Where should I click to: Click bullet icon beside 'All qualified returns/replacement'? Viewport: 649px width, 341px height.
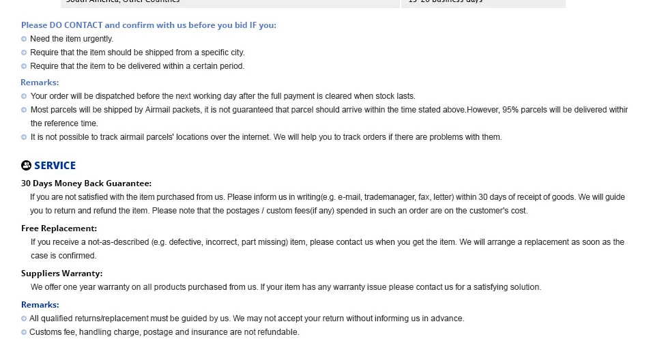24,318
